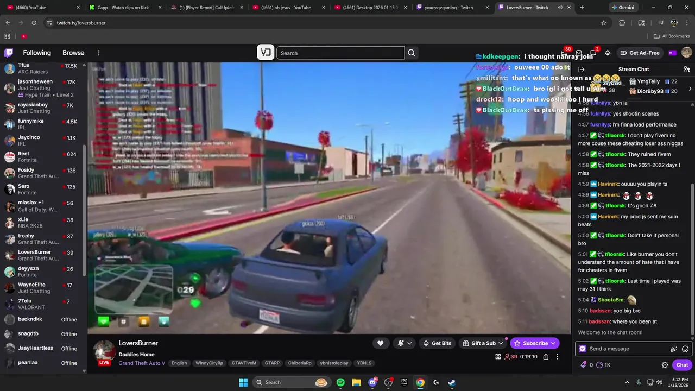The image size is (695, 391).
Task: Click the Bits cheer icon in message box
Action: pos(673,349)
